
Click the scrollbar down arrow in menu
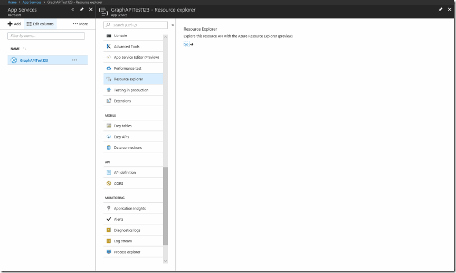tap(166, 261)
